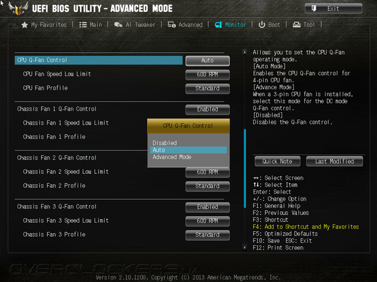The width and height of the screenshot is (377, 282).
Task: Open the My Favorites tab
Action: [44, 25]
